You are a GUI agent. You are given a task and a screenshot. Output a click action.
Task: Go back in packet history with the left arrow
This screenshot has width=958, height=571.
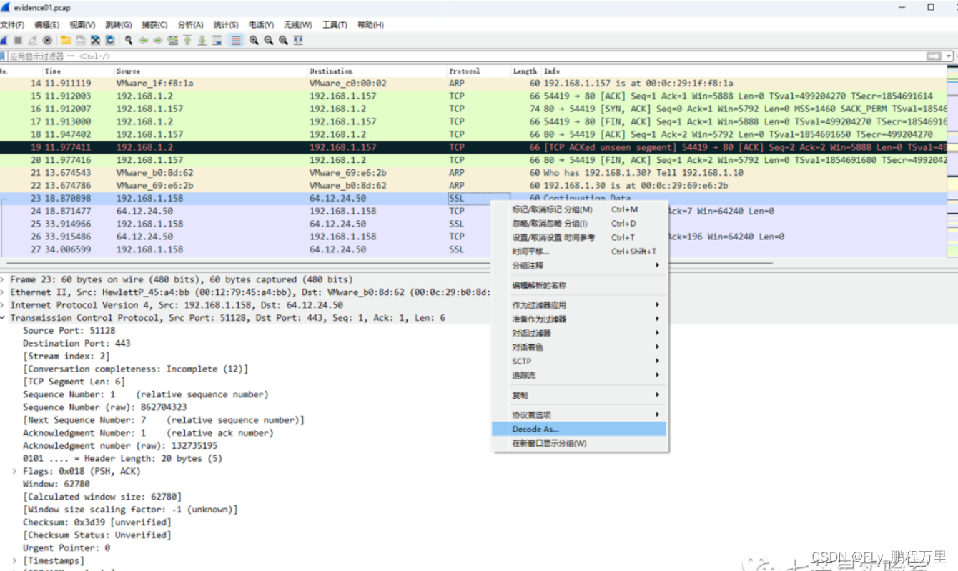pos(144,41)
